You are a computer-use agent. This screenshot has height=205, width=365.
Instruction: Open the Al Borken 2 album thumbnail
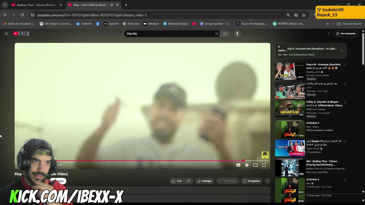(x=290, y=130)
